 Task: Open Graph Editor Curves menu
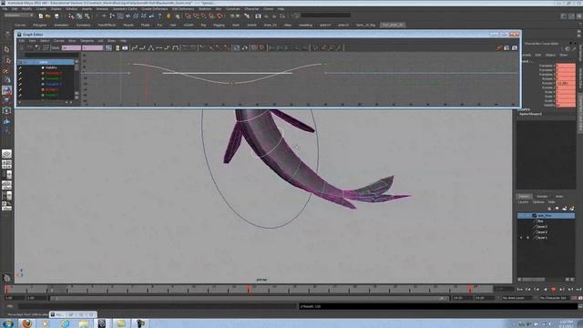[x=58, y=40]
